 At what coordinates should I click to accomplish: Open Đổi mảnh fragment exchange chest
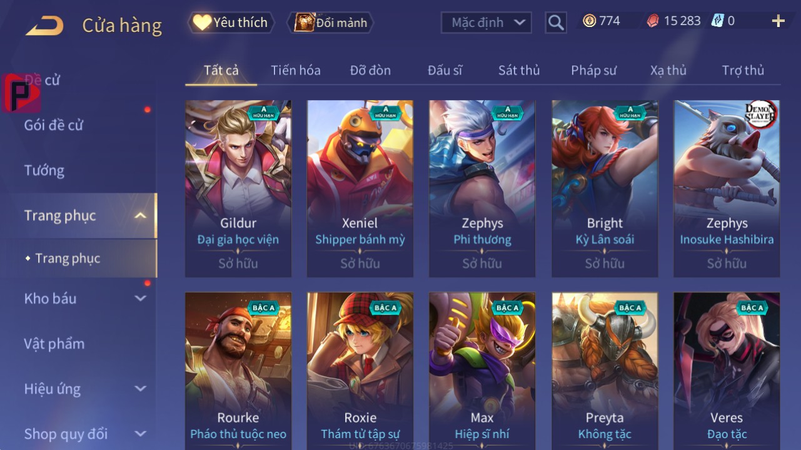point(330,23)
